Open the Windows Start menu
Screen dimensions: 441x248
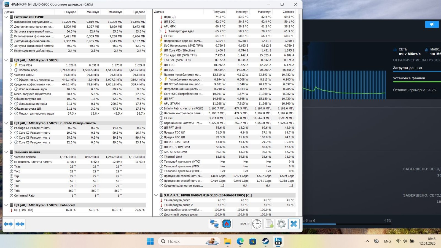pyautogui.click(x=150, y=241)
